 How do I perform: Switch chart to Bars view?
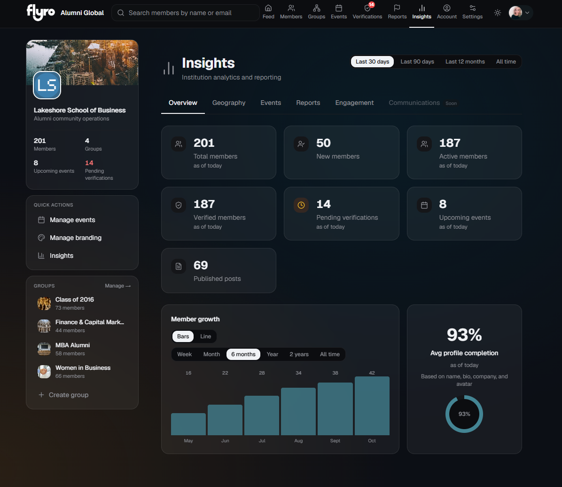[183, 336]
